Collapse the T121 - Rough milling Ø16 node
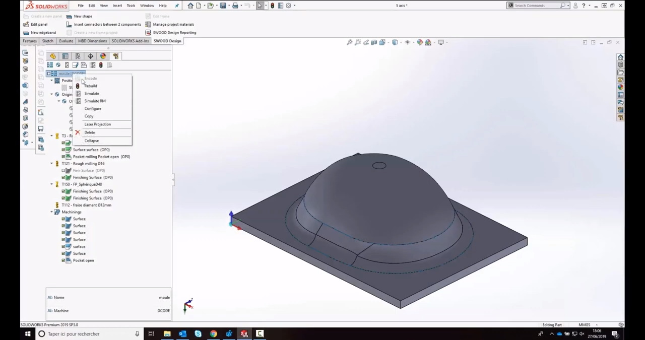645x340 pixels. (x=51, y=164)
